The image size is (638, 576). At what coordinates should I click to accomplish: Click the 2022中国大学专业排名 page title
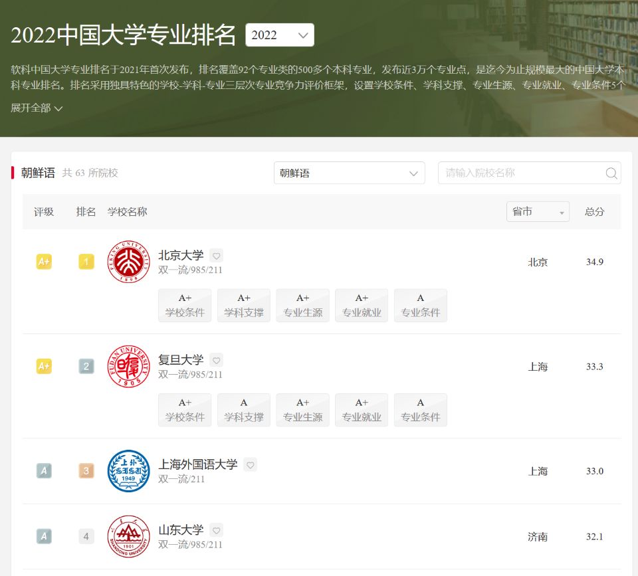pyautogui.click(x=124, y=35)
